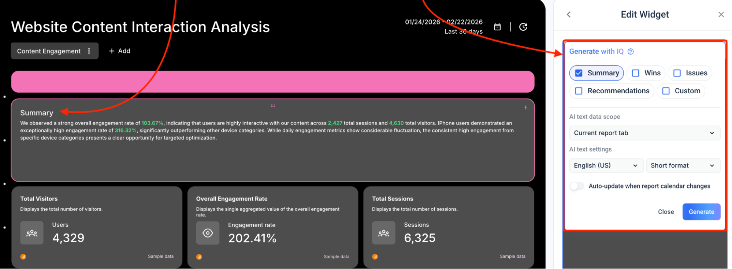Screen dimensions: 732x269
Task: Open Content Engagement tab options menu
Action: [89, 51]
